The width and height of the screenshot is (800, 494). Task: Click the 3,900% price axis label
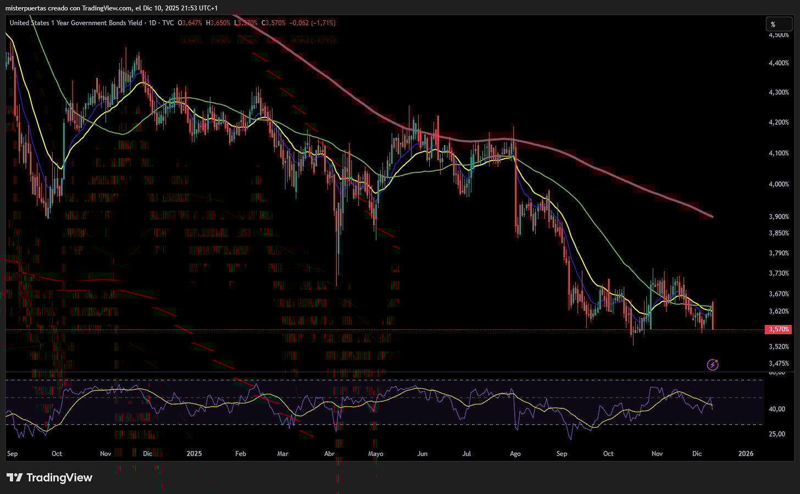point(779,217)
